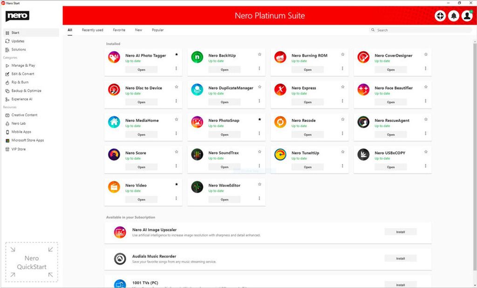Screen dimensions: 477x288
Task: Click the Nero logo in sidebar
Action: pos(17,16)
